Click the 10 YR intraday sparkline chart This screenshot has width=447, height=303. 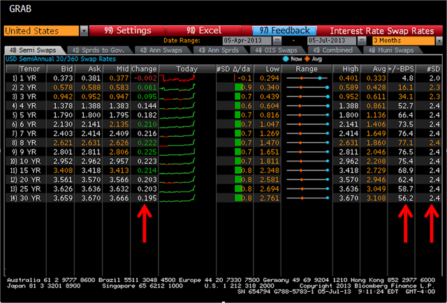pyautogui.click(x=186, y=160)
